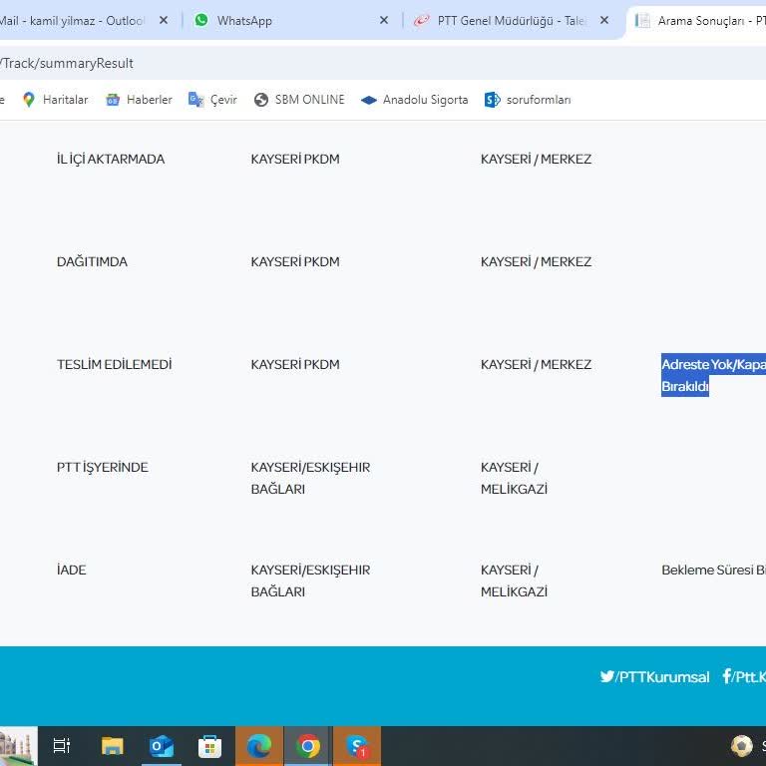Screen dimensions: 766x766
Task: Open Outlook from the taskbar
Action: pyautogui.click(x=162, y=746)
